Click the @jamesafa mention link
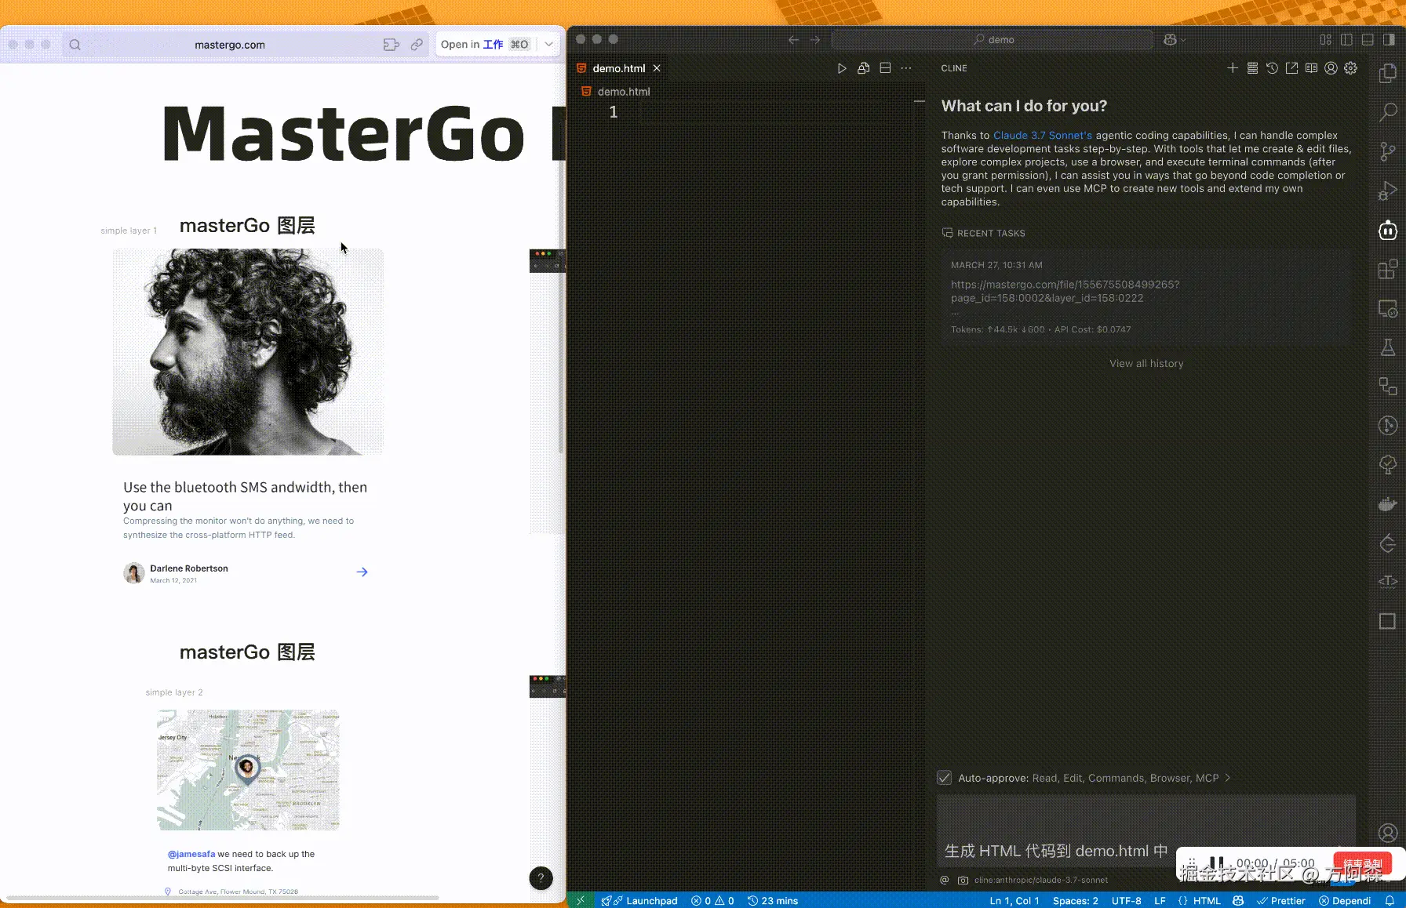 point(191,854)
